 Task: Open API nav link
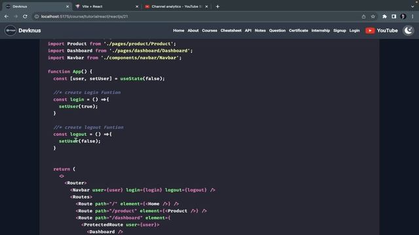click(x=248, y=31)
